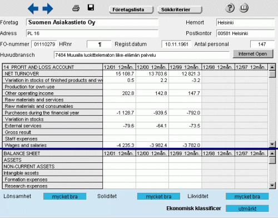Select net turnover value 12 821.3
278x218 pixels.
tap(185, 74)
